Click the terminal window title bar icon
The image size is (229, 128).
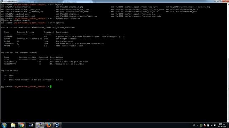tap(1, 1)
